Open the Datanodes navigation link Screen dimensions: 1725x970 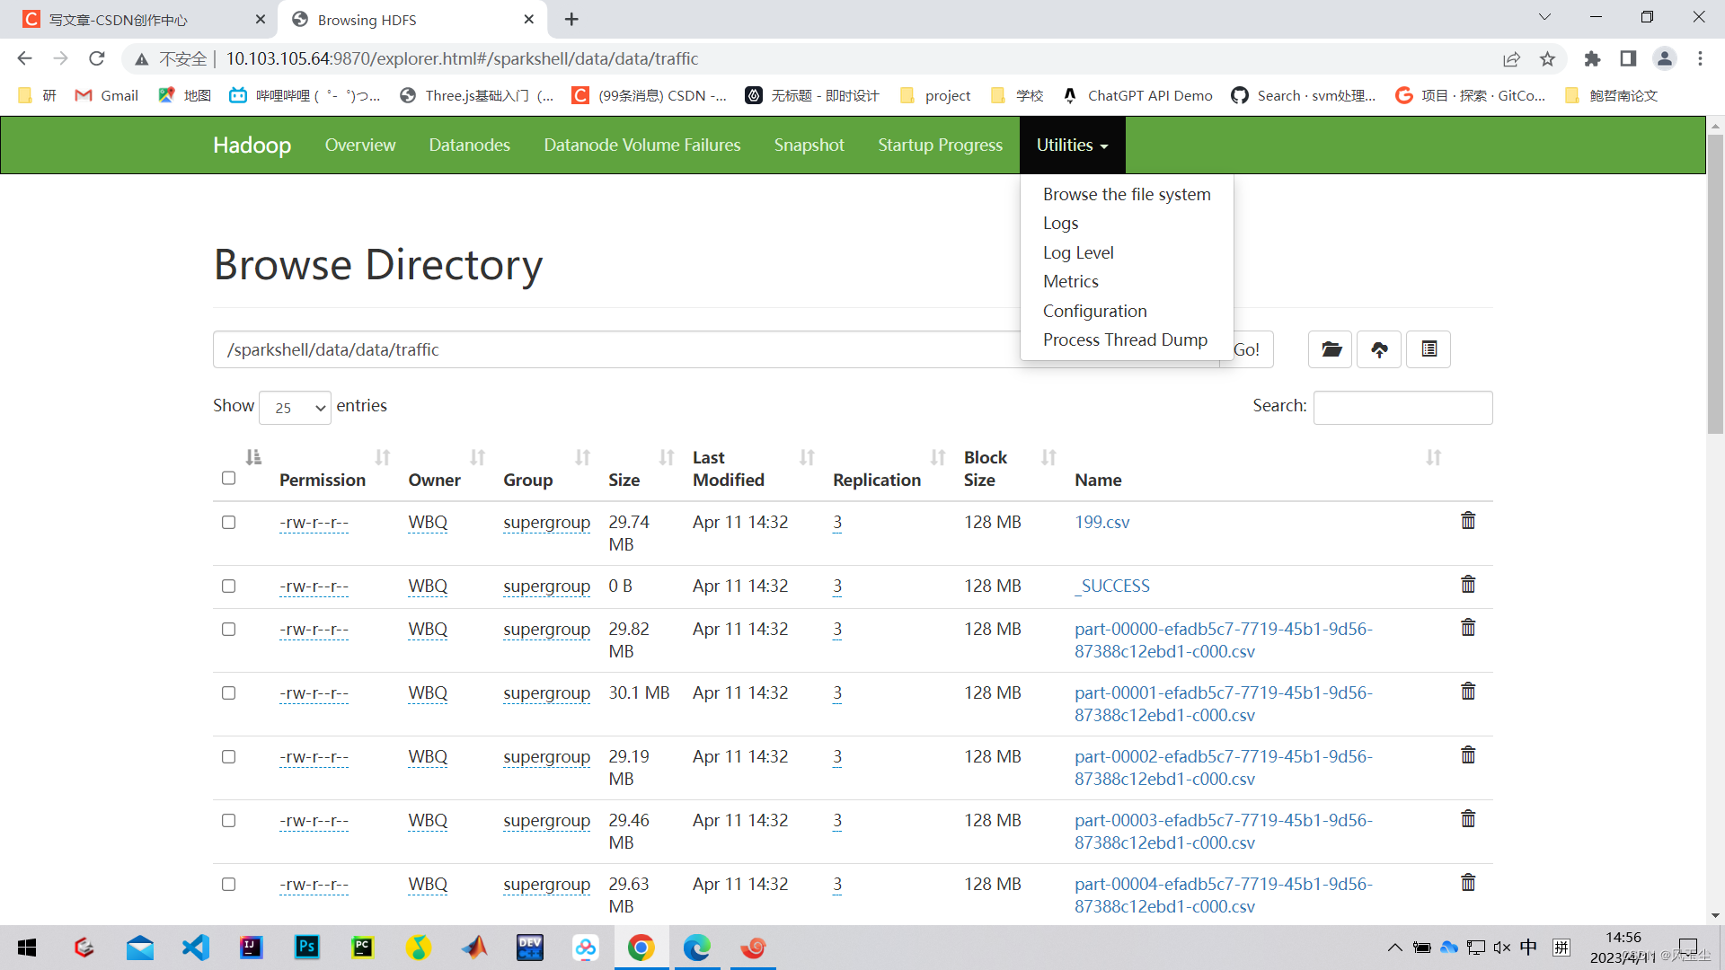(x=469, y=145)
